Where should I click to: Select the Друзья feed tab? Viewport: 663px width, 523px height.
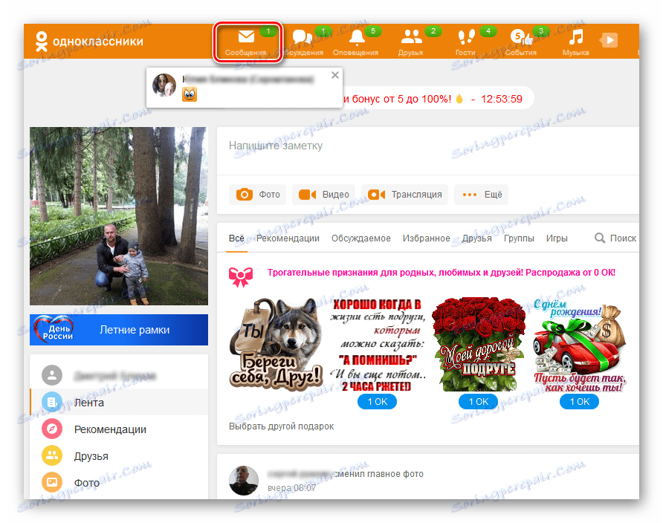[477, 238]
